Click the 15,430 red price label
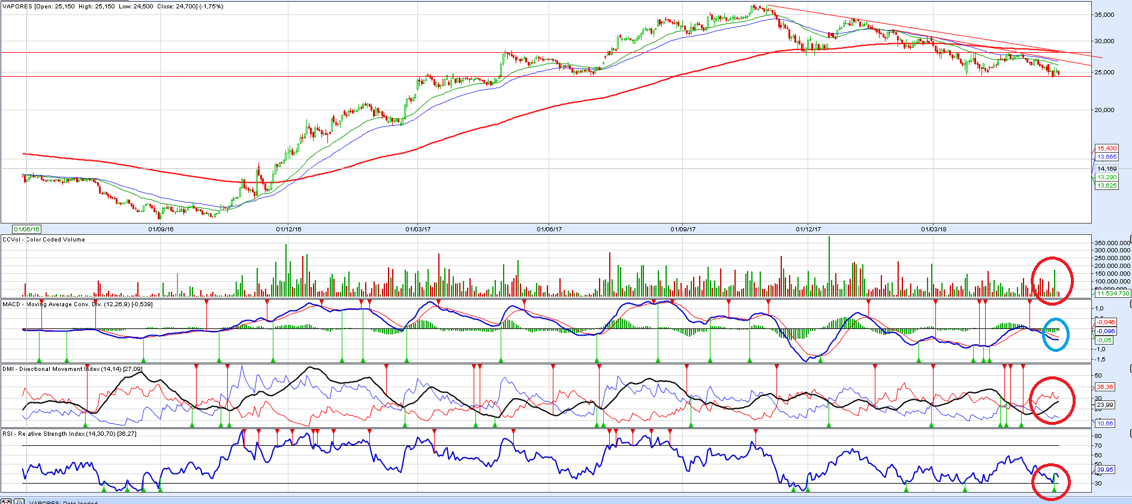1132x504 pixels. (x=1107, y=149)
